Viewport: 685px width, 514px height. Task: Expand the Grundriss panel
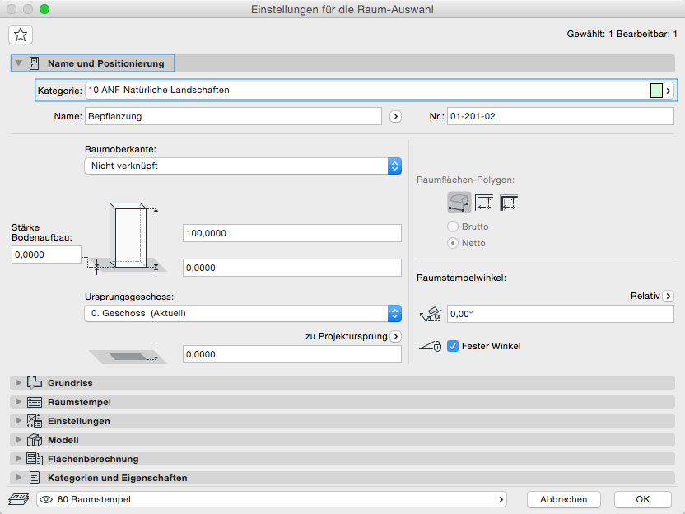(x=18, y=383)
